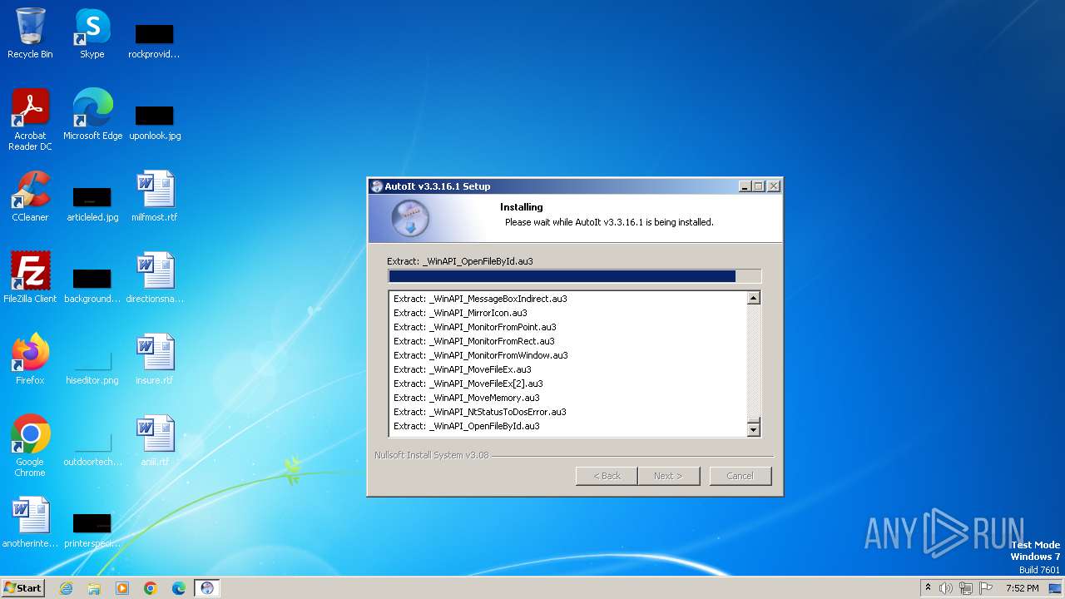Screen dimensions: 1065x599
Task: Click the AutoIt Setup taskbar button
Action: (207, 588)
